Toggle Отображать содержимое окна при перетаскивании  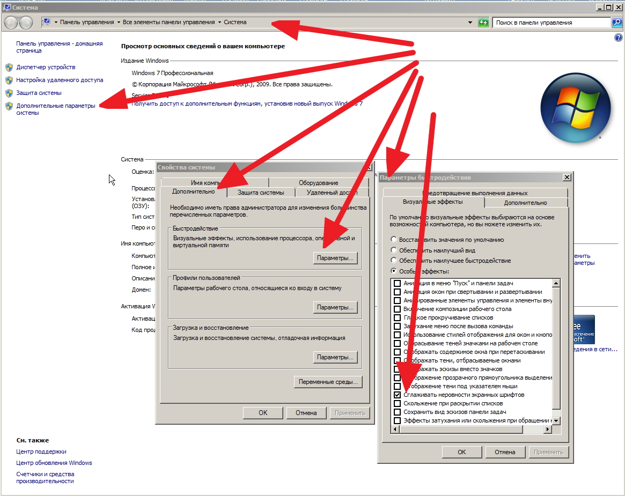[x=397, y=352]
